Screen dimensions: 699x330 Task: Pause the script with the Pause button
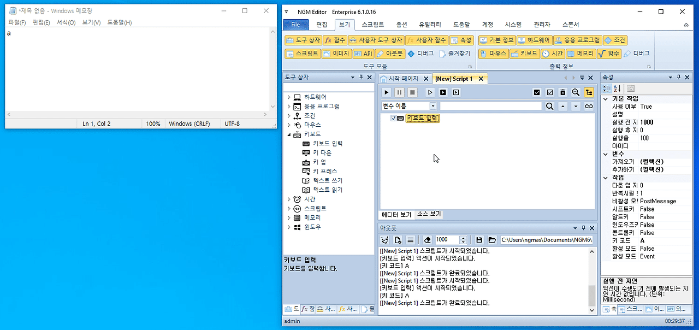pyautogui.click(x=400, y=92)
